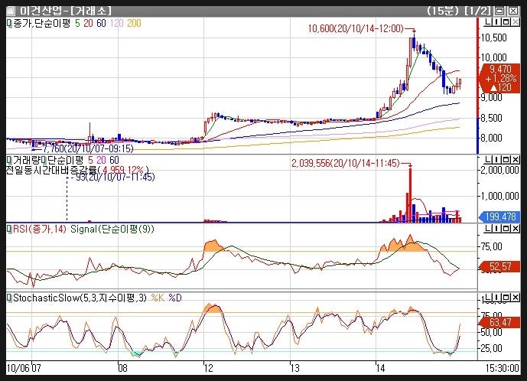Click the window icon left of 이건산업 title
The width and height of the screenshot is (527, 381).
pos(11,11)
